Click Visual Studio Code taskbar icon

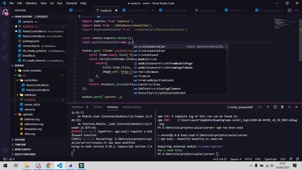(x=60, y=166)
